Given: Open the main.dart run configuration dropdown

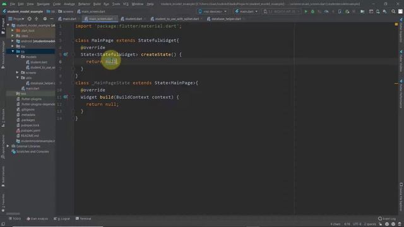Looking at the screenshot, I should [x=246, y=11].
